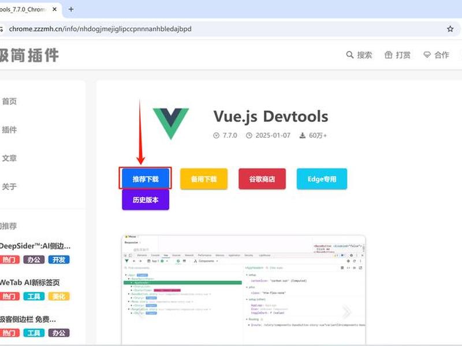The image size is (462, 346).
Task: Click the address bar URL
Action: [x=100, y=29]
